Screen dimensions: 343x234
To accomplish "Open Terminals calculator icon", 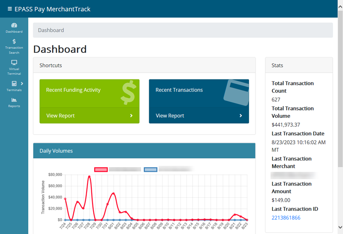I will (14, 84).
